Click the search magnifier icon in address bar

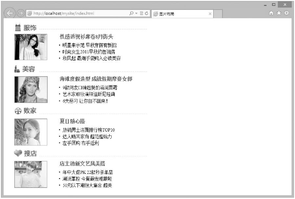point(131,13)
